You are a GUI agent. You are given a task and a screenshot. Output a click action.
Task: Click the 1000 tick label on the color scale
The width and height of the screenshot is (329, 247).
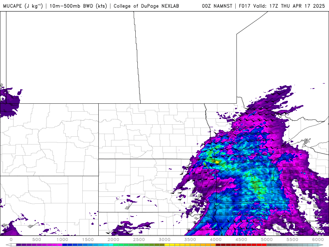tap(63, 240)
